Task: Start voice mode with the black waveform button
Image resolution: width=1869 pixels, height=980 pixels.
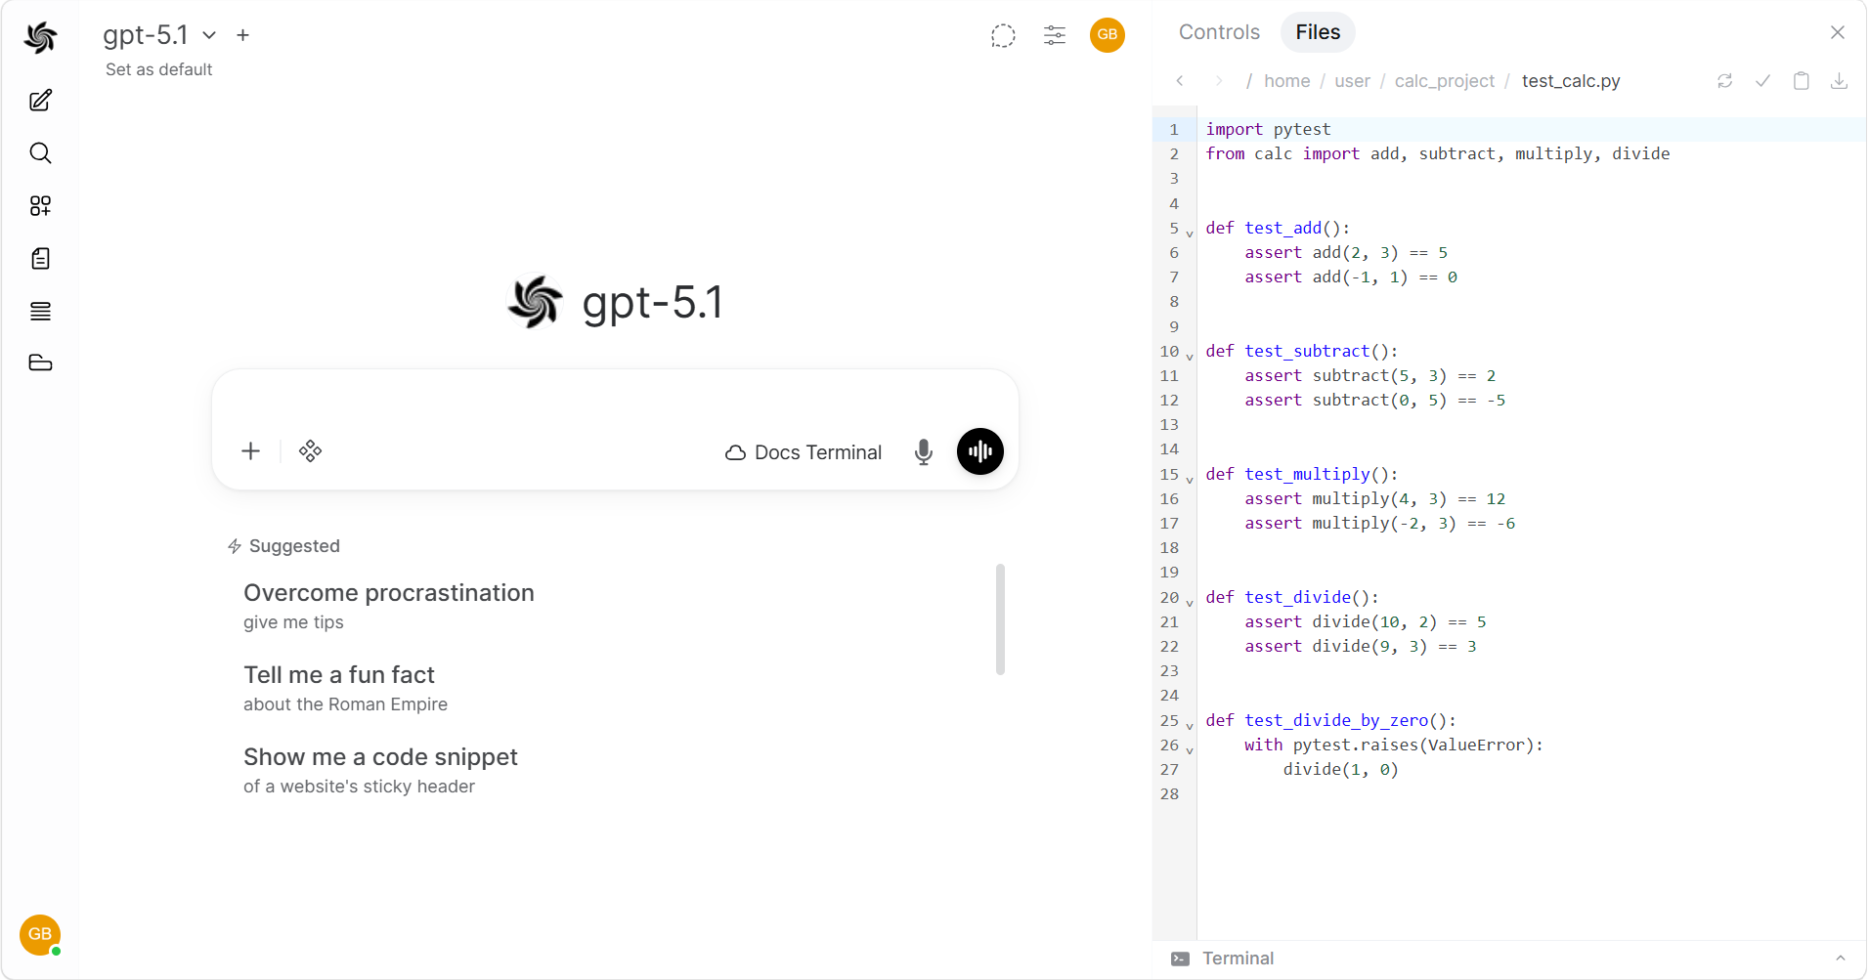Action: pyautogui.click(x=980, y=451)
